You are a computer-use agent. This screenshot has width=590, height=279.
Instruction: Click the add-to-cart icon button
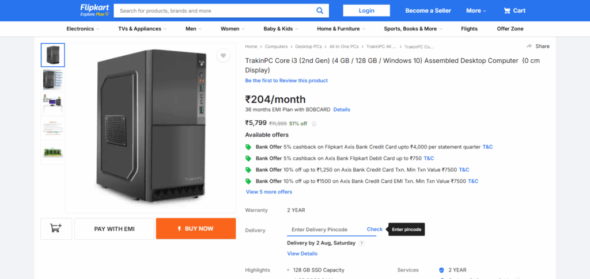pos(56,229)
